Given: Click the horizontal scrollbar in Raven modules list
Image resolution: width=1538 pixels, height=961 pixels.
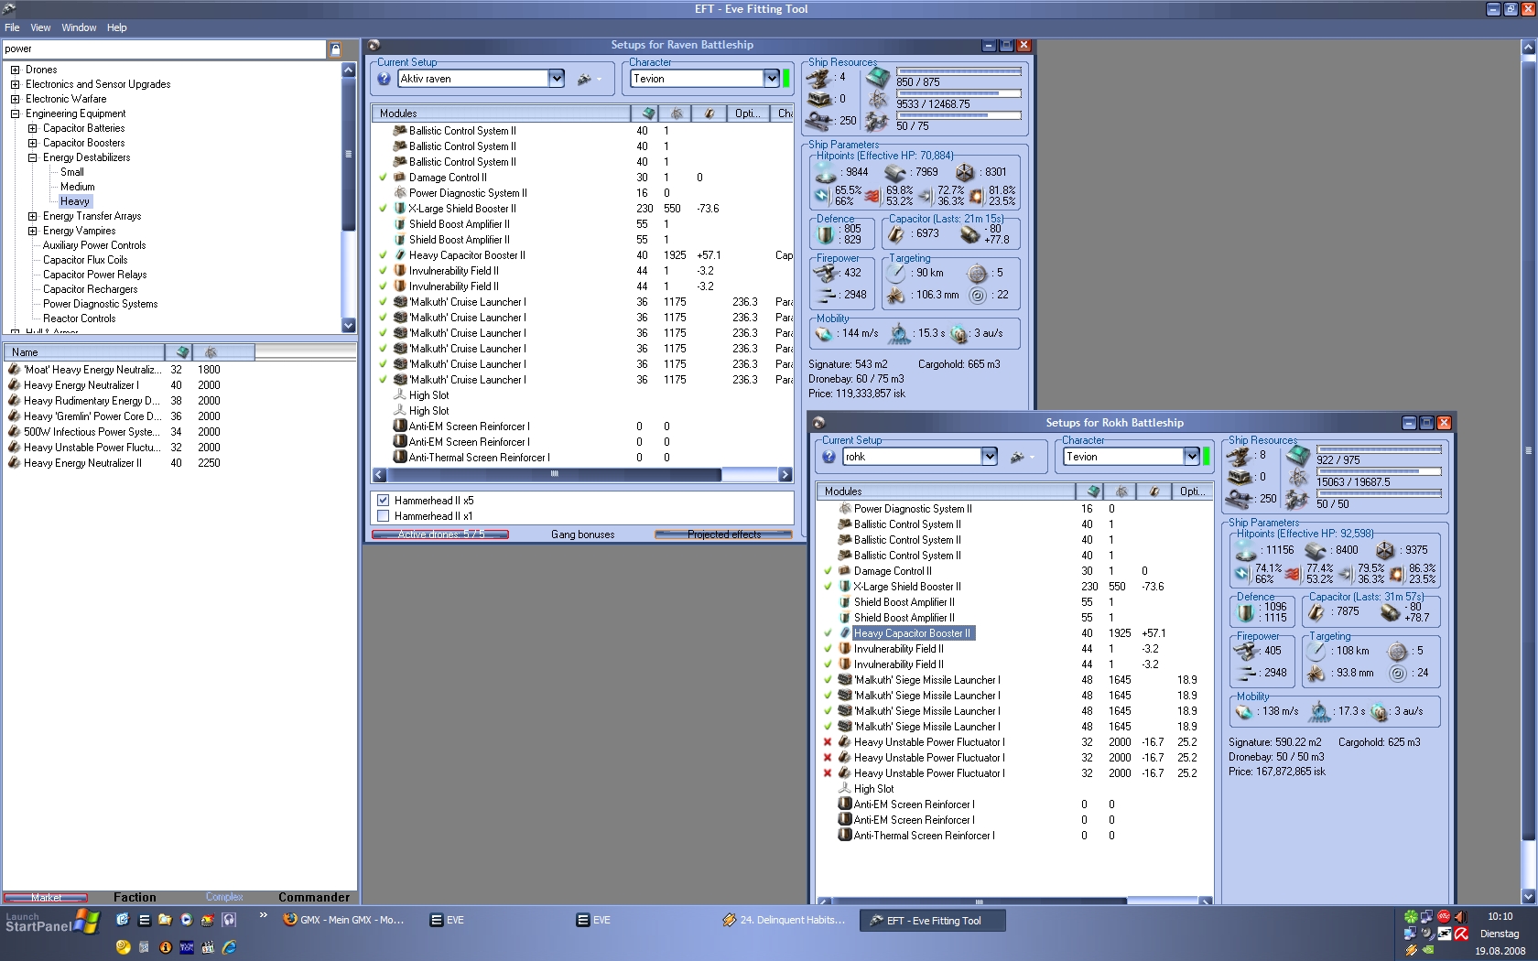Looking at the screenshot, I should [x=554, y=474].
